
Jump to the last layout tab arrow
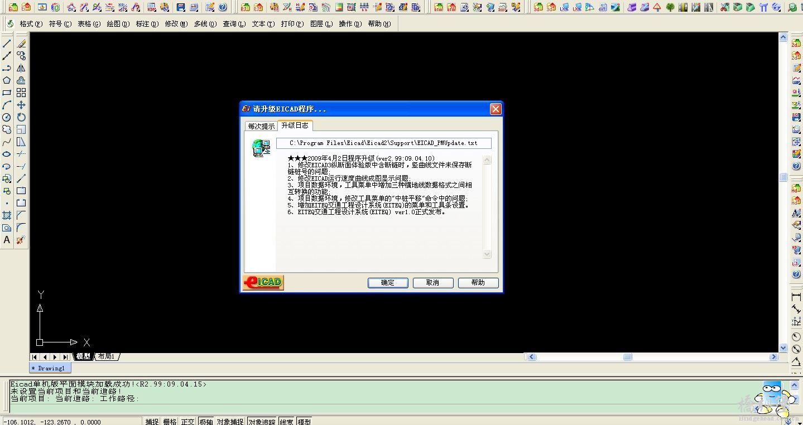click(65, 357)
